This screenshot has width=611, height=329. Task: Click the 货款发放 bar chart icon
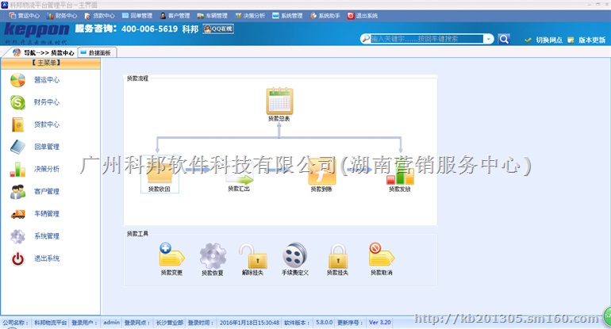pos(400,174)
